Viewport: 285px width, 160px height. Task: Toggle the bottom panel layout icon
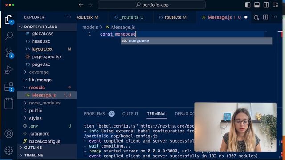[x=257, y=5]
